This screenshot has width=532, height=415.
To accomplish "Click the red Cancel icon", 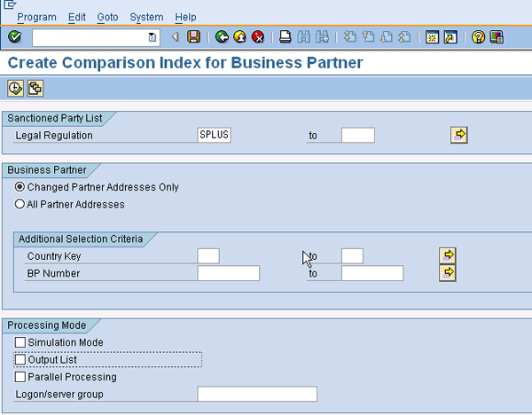I will (x=258, y=36).
